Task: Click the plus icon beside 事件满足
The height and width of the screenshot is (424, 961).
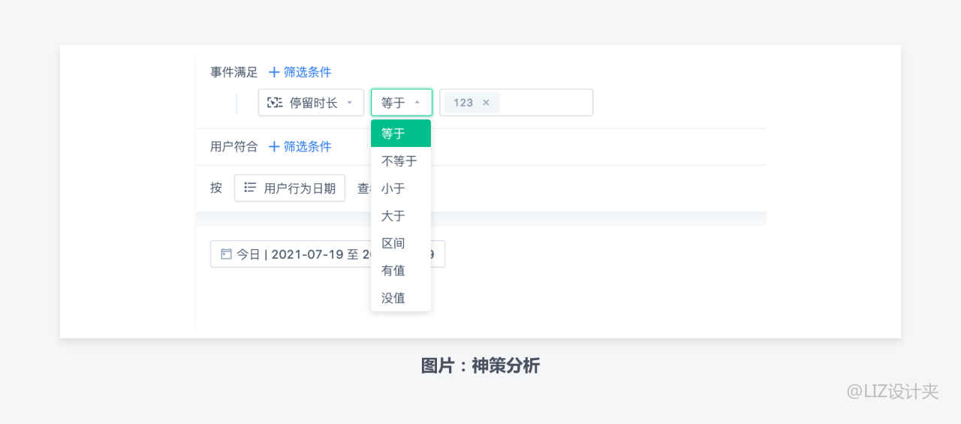Action: pyautogui.click(x=274, y=73)
